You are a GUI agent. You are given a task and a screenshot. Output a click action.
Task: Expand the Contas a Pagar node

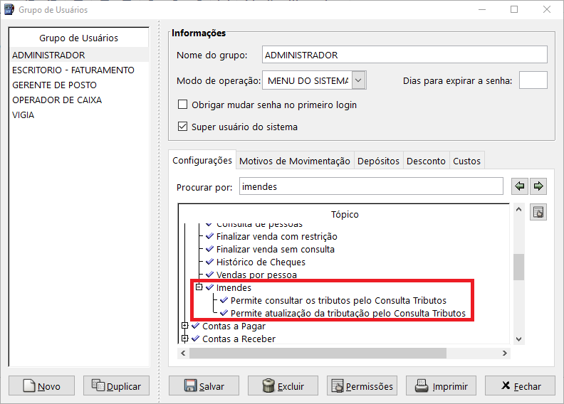click(x=185, y=326)
